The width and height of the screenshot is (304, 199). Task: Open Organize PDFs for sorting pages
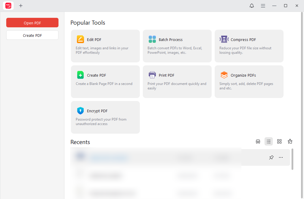(x=249, y=82)
